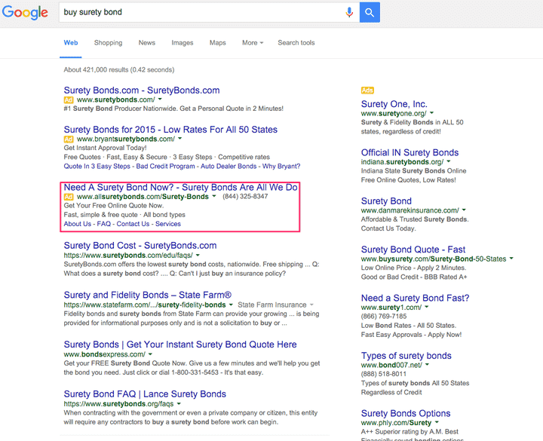Expand arrow beside www.bondsexpress.com/
543x441 pixels.
tap(150, 354)
